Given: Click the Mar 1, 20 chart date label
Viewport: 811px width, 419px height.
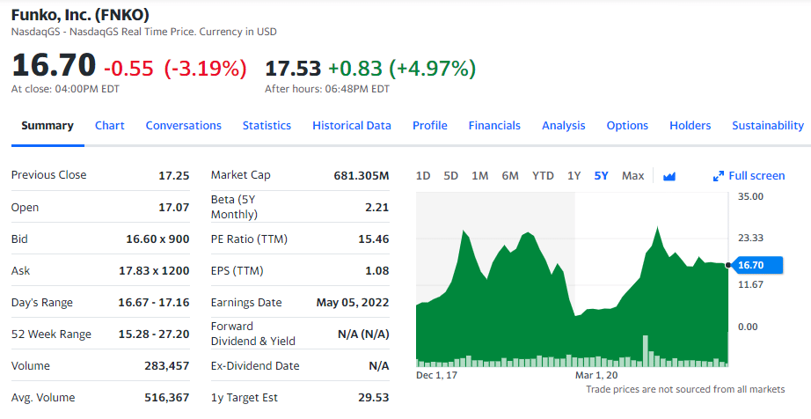Looking at the screenshot, I should [596, 375].
